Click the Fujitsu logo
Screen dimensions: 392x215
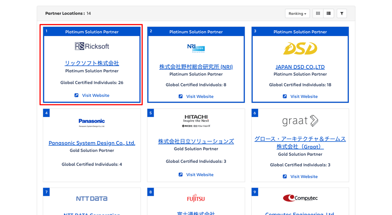point(196,198)
